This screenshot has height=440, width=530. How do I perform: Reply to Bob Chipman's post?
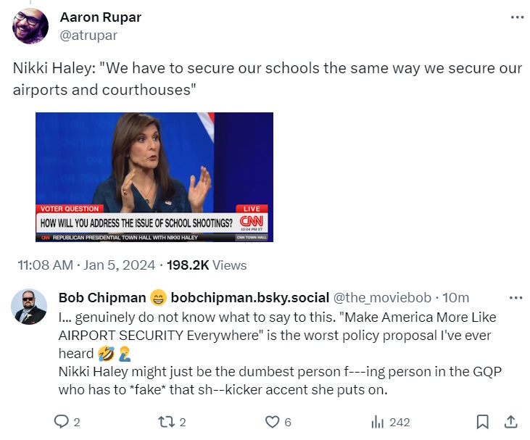coord(63,422)
